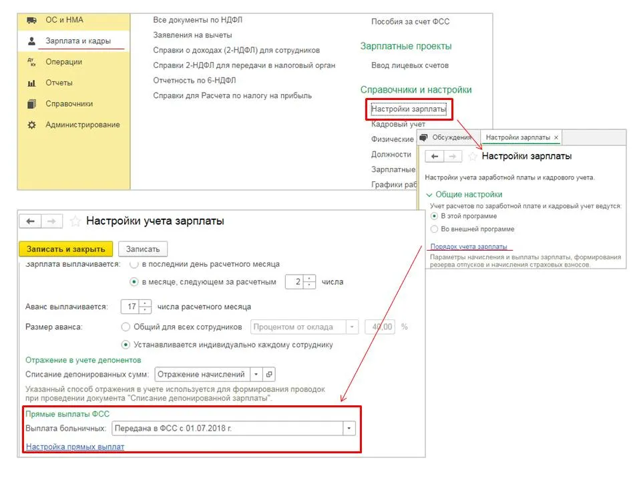This screenshot has width=641, height=480.
Task: Add Настройки зарплаты window to favorites
Action: 472,156
